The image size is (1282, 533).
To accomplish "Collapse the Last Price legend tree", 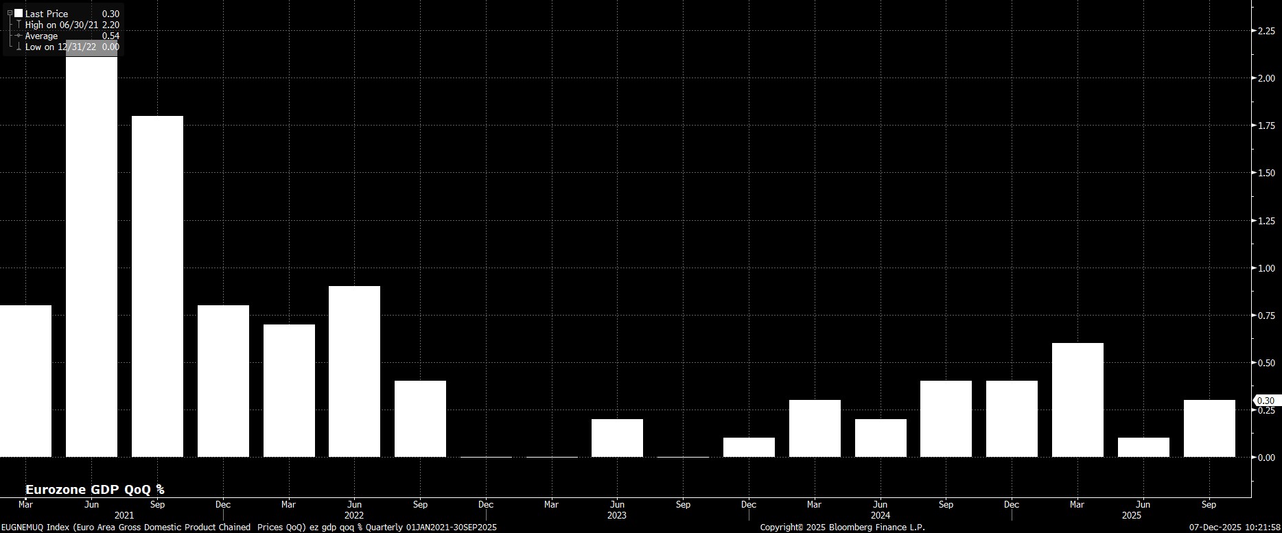I will coord(10,13).
